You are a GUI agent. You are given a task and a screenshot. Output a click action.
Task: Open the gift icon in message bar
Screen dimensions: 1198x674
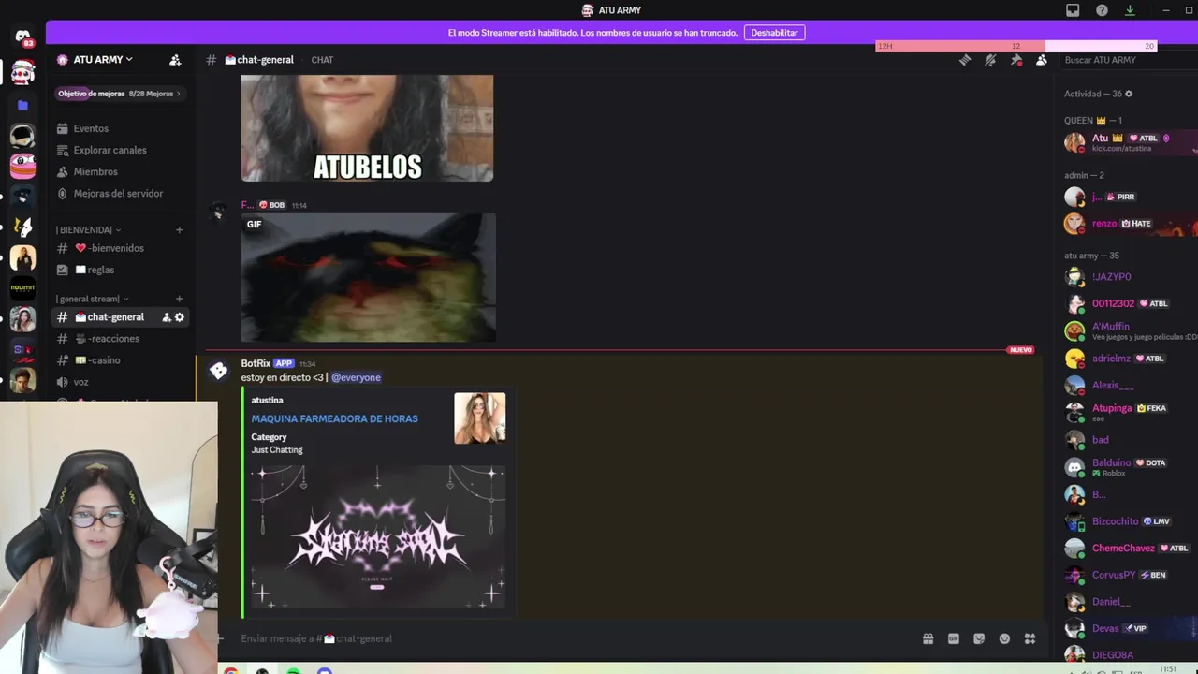(x=928, y=638)
